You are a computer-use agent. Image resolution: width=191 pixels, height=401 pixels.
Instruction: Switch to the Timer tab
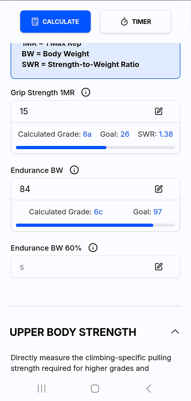point(136,22)
